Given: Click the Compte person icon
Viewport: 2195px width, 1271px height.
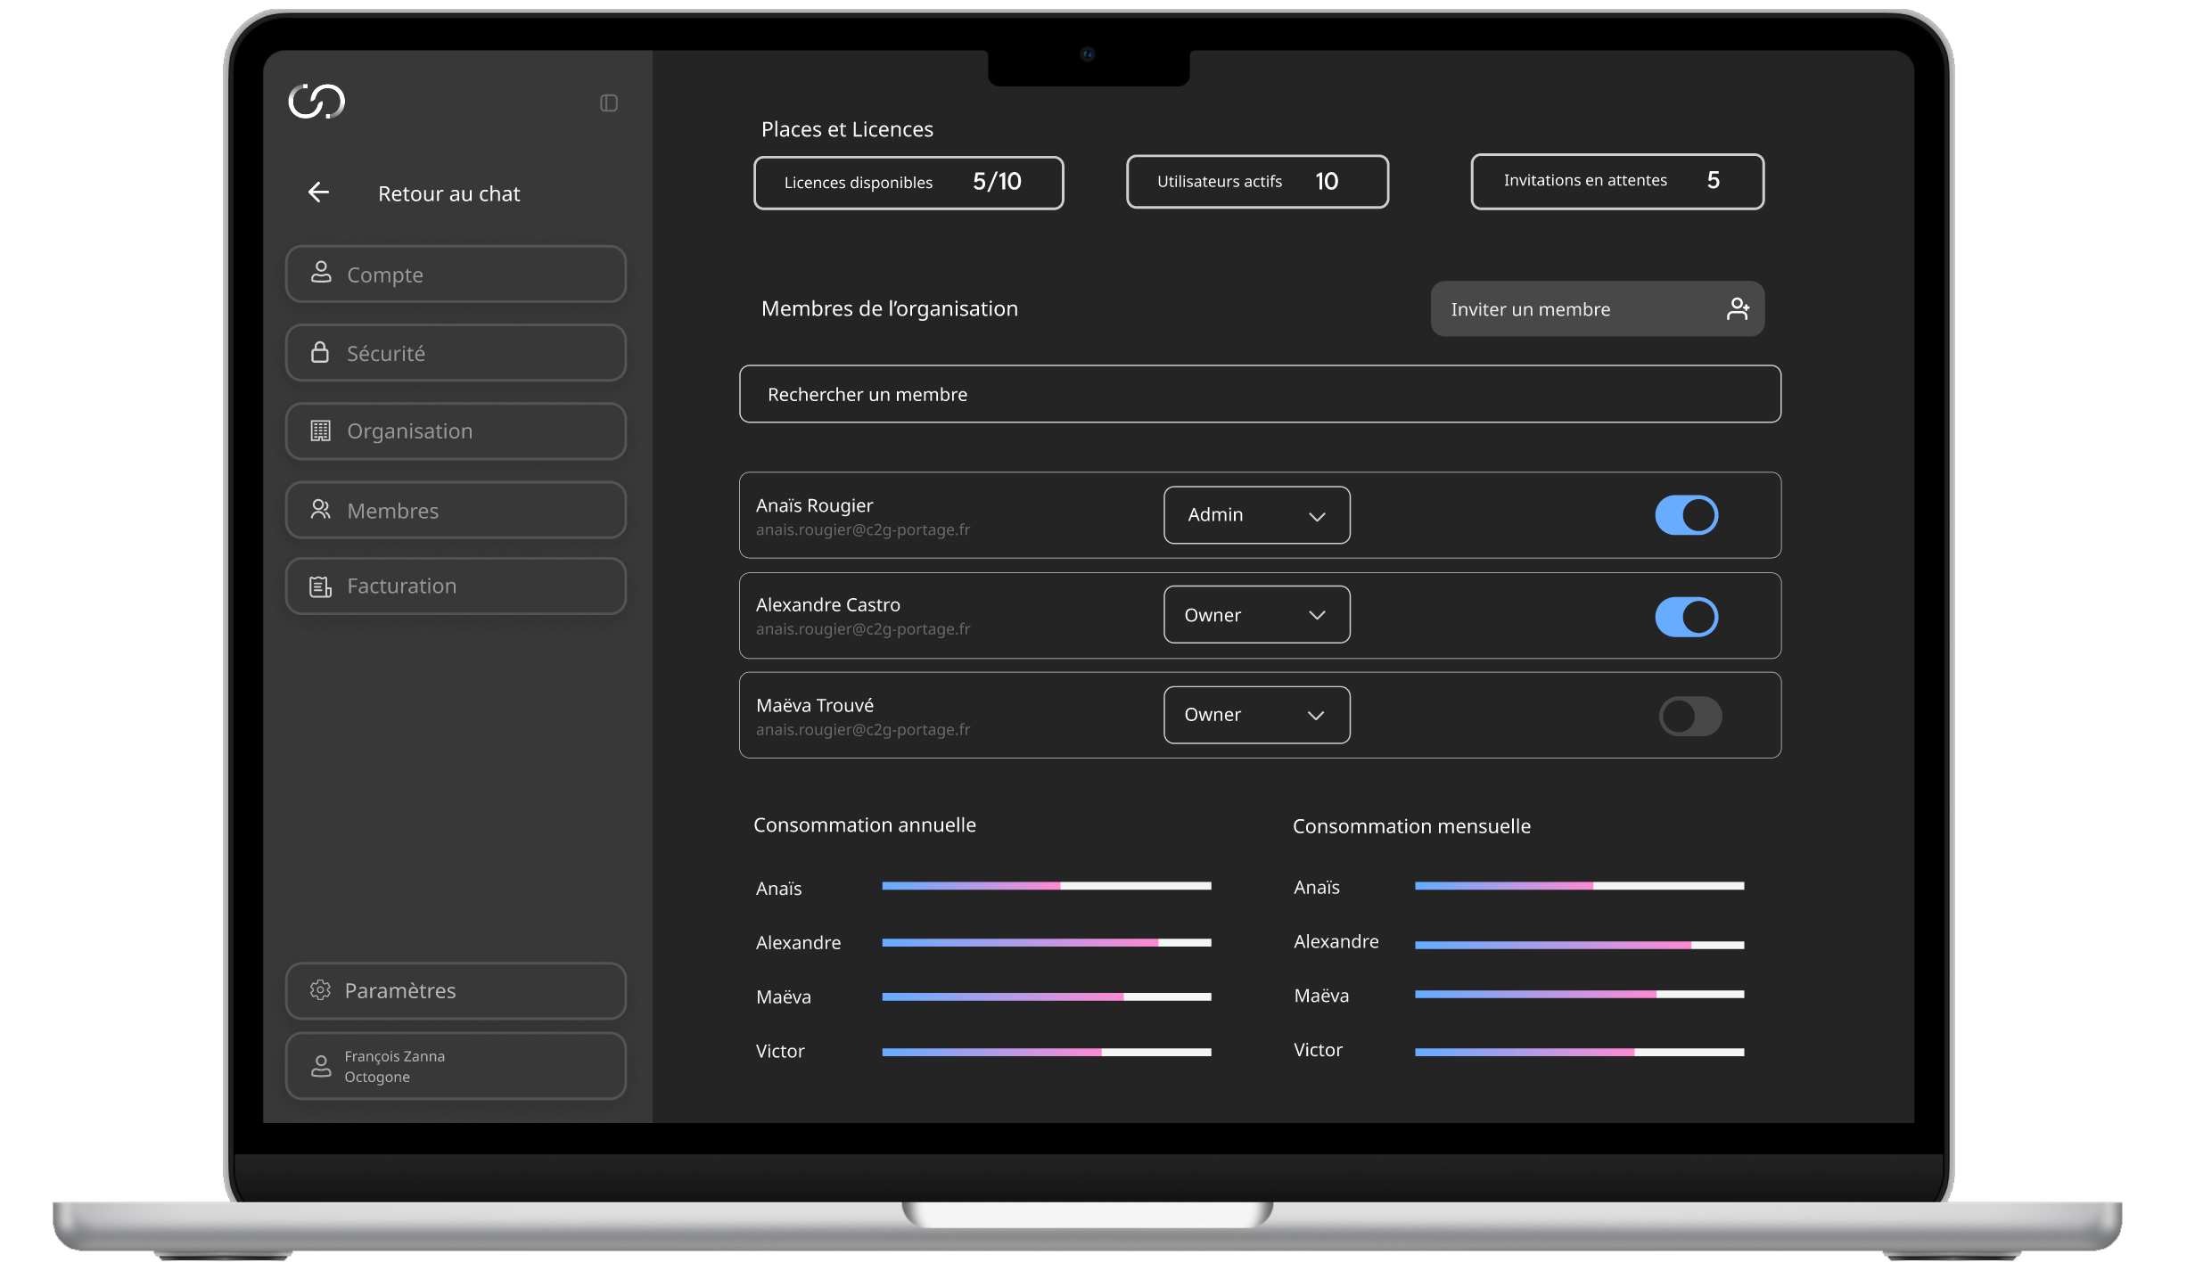Looking at the screenshot, I should pyautogui.click(x=321, y=273).
